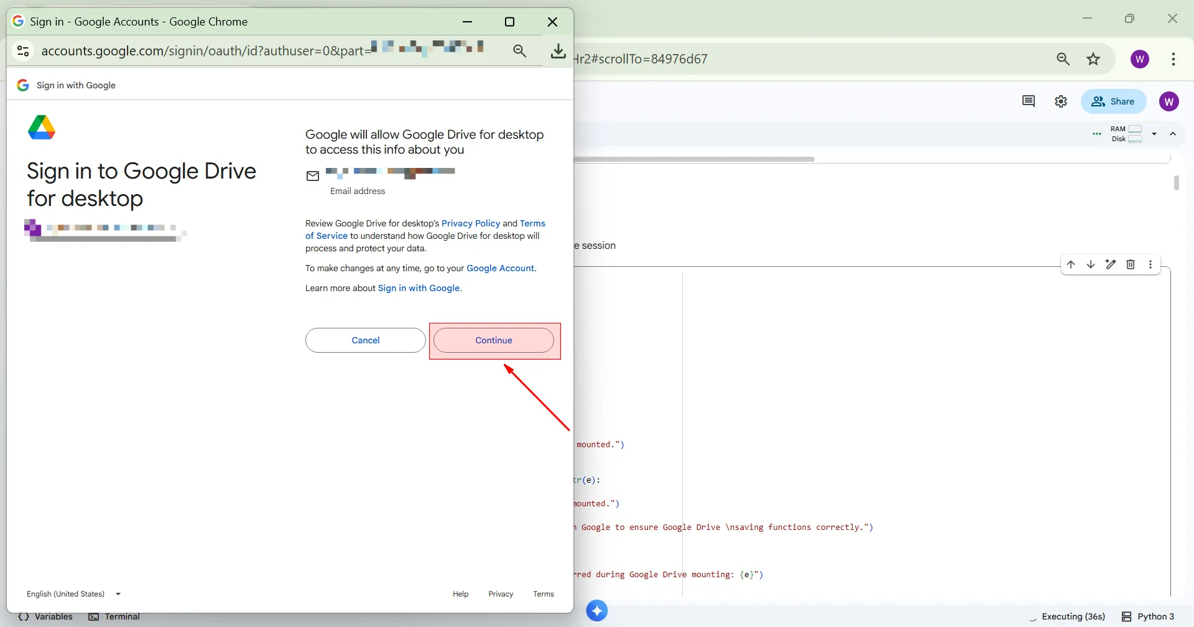Screen dimensions: 1194x627
Task: Bookmark the Colab page with the star icon
Action: (1093, 59)
